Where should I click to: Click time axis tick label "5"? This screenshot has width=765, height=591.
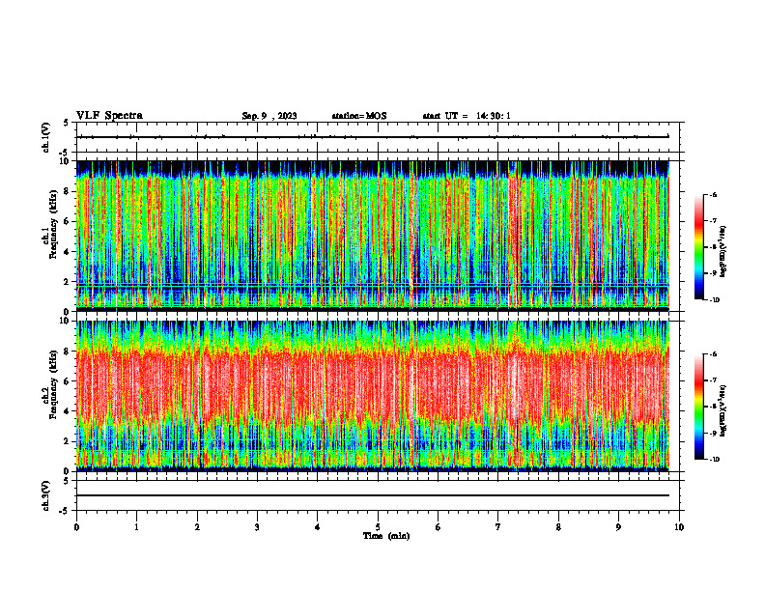tap(378, 527)
